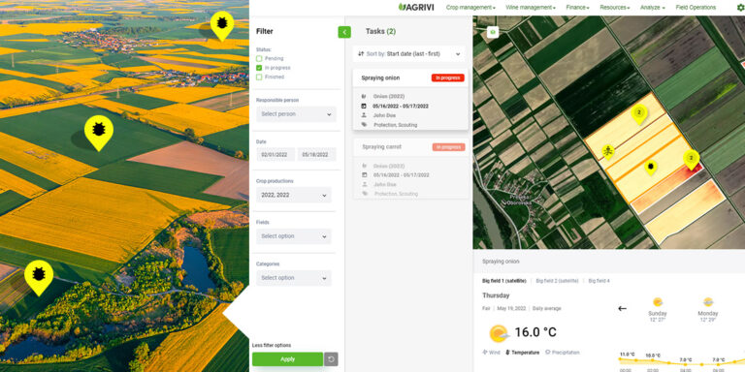This screenshot has width=745, height=372.
Task: Enable the Pending status checkbox
Action: 259,58
